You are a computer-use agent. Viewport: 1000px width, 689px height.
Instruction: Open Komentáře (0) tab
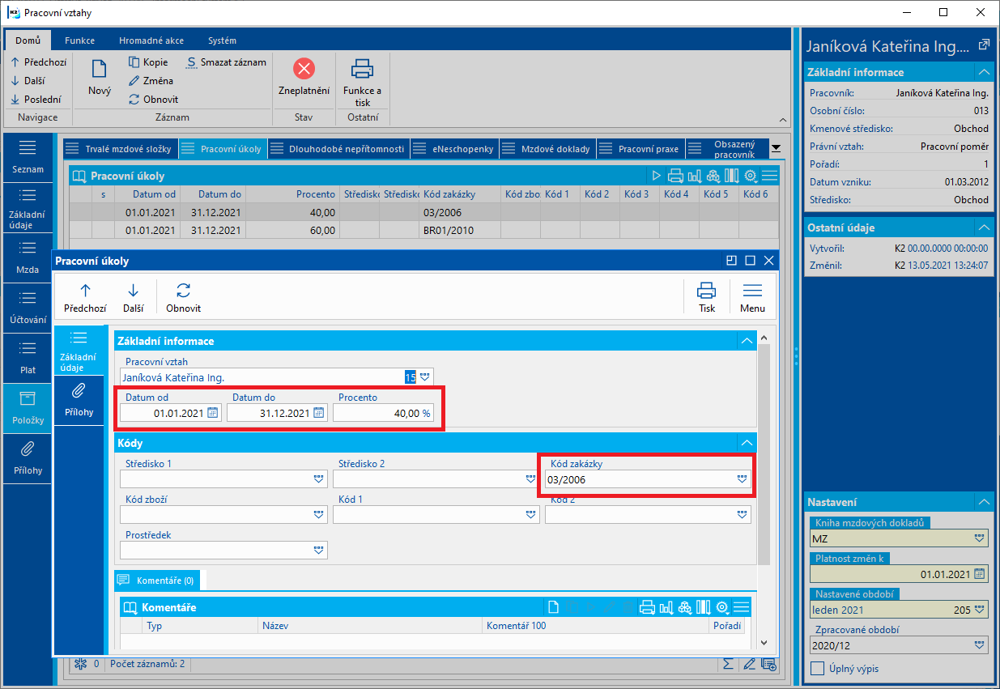[158, 581]
